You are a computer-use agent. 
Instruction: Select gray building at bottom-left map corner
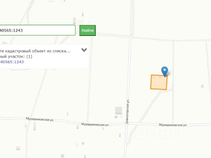coord(18,148)
